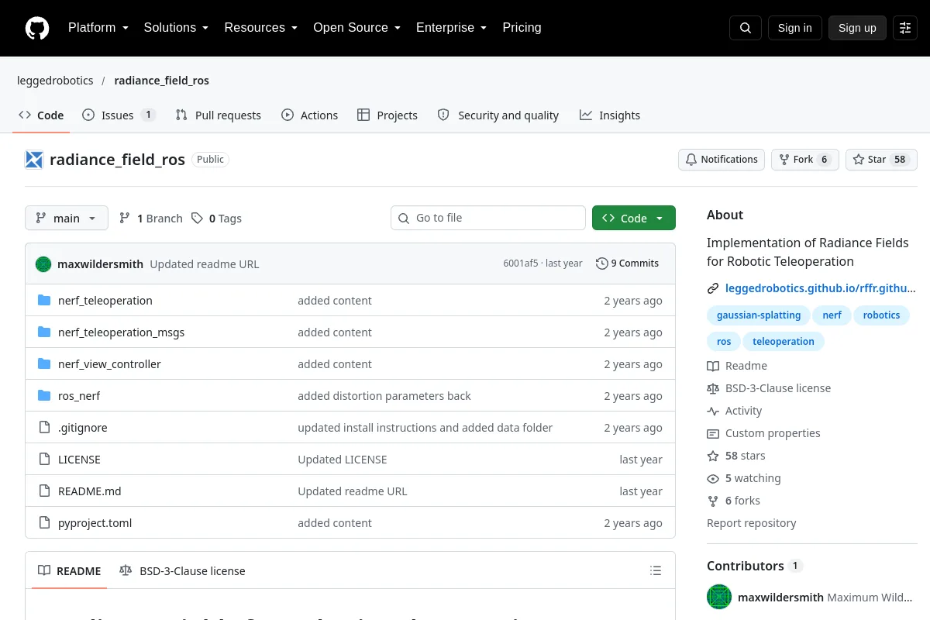
Task: Open the search magnifier in header
Action: 746,28
